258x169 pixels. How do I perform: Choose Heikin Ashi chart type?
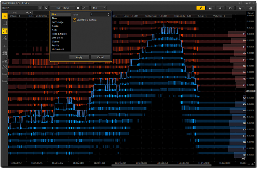point(61,49)
